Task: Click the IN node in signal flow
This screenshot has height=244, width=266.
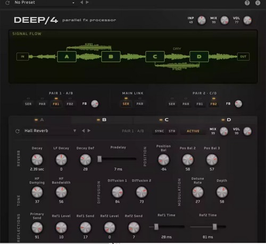Action: (x=22, y=56)
